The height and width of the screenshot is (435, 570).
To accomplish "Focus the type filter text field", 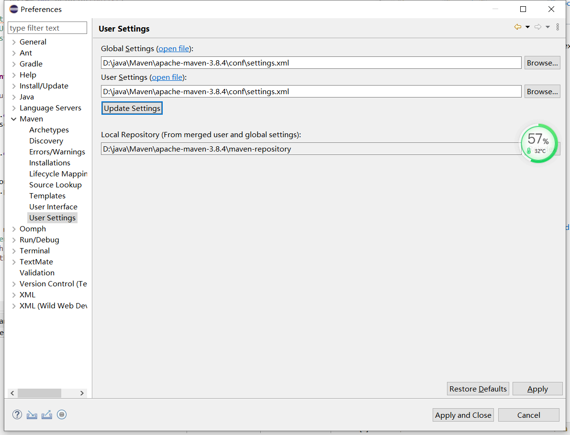I will 47,28.
